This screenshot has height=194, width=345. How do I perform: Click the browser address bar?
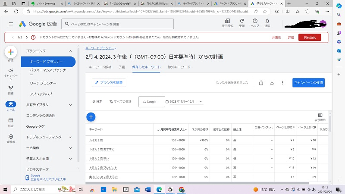coord(141,12)
